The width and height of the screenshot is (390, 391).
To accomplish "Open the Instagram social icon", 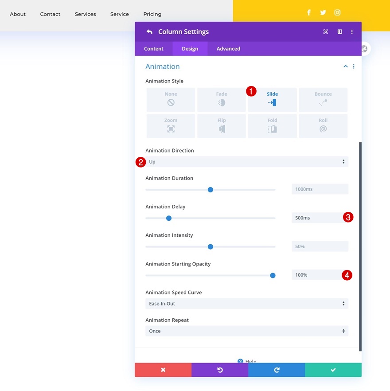I will tap(337, 12).
